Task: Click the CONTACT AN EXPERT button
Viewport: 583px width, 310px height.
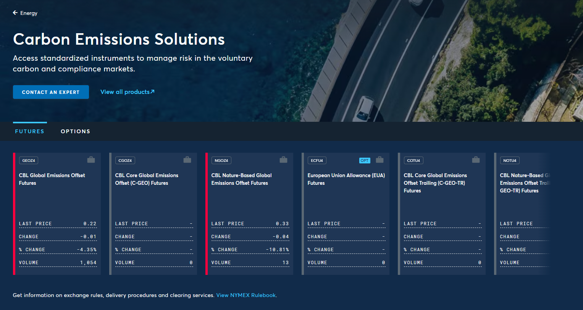Action: click(x=51, y=92)
